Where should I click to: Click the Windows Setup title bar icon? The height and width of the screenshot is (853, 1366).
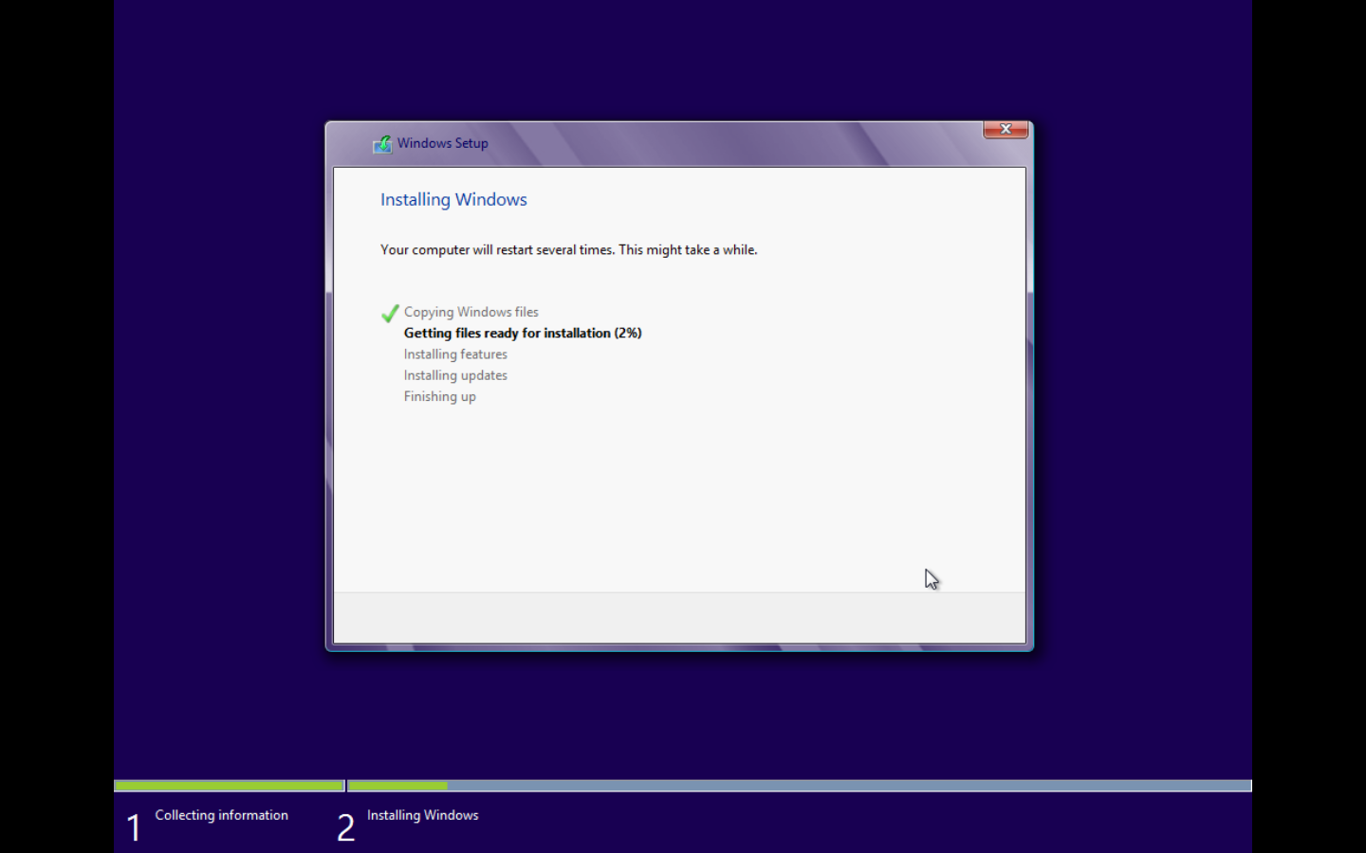click(382, 144)
